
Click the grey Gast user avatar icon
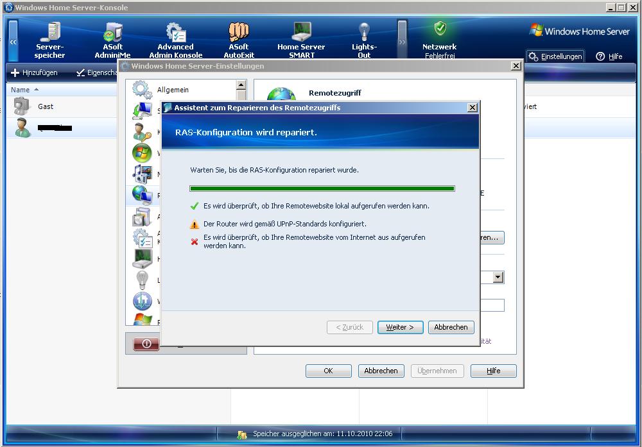(x=21, y=106)
